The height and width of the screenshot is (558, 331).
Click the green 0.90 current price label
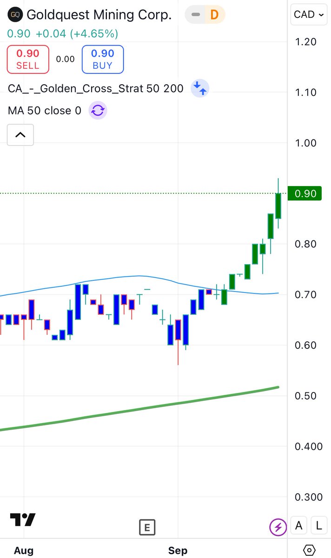click(x=305, y=193)
